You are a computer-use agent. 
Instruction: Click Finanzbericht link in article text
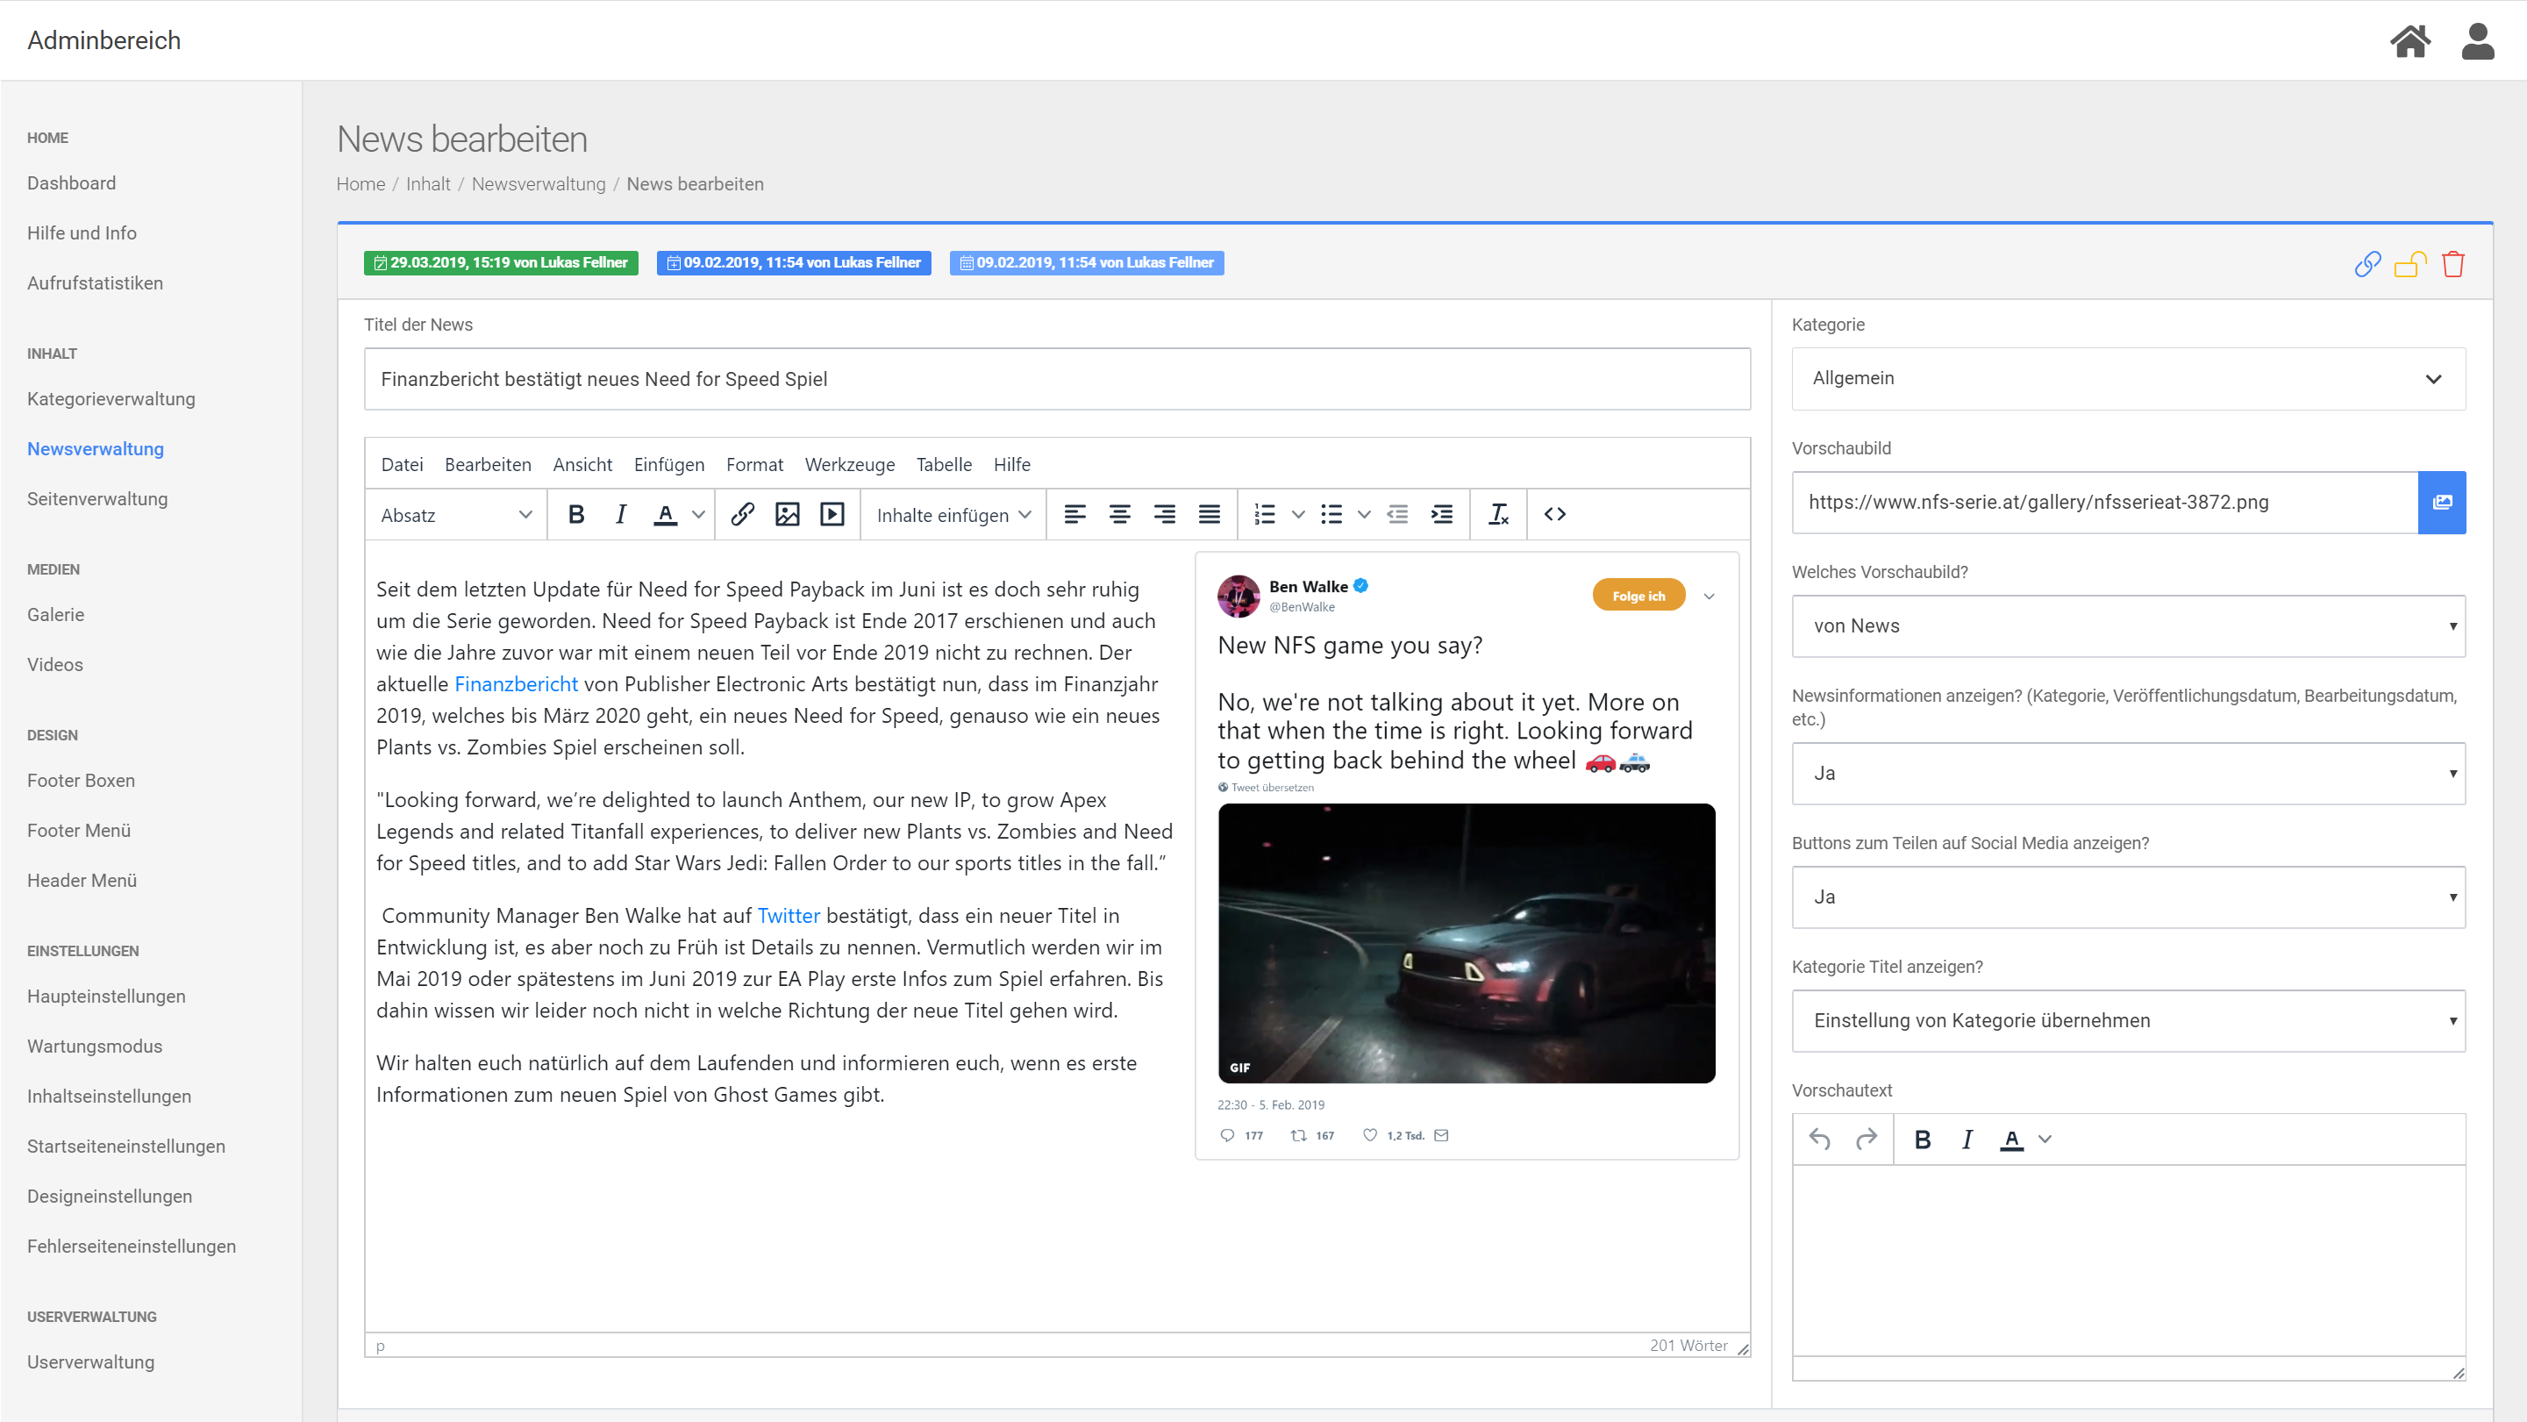(x=516, y=684)
